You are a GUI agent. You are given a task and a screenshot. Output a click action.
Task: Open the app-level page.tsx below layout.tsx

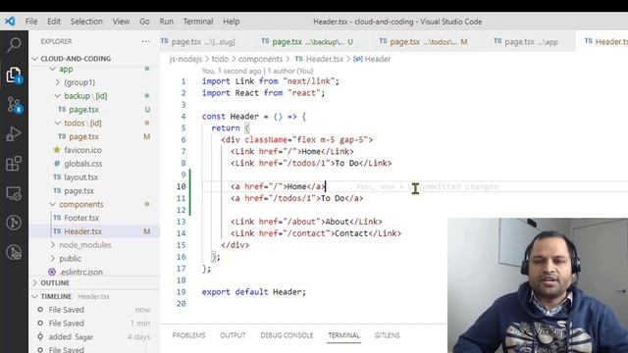(x=94, y=191)
